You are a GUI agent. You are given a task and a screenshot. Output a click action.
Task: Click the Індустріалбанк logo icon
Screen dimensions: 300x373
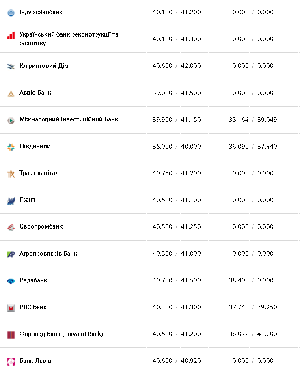11,13
